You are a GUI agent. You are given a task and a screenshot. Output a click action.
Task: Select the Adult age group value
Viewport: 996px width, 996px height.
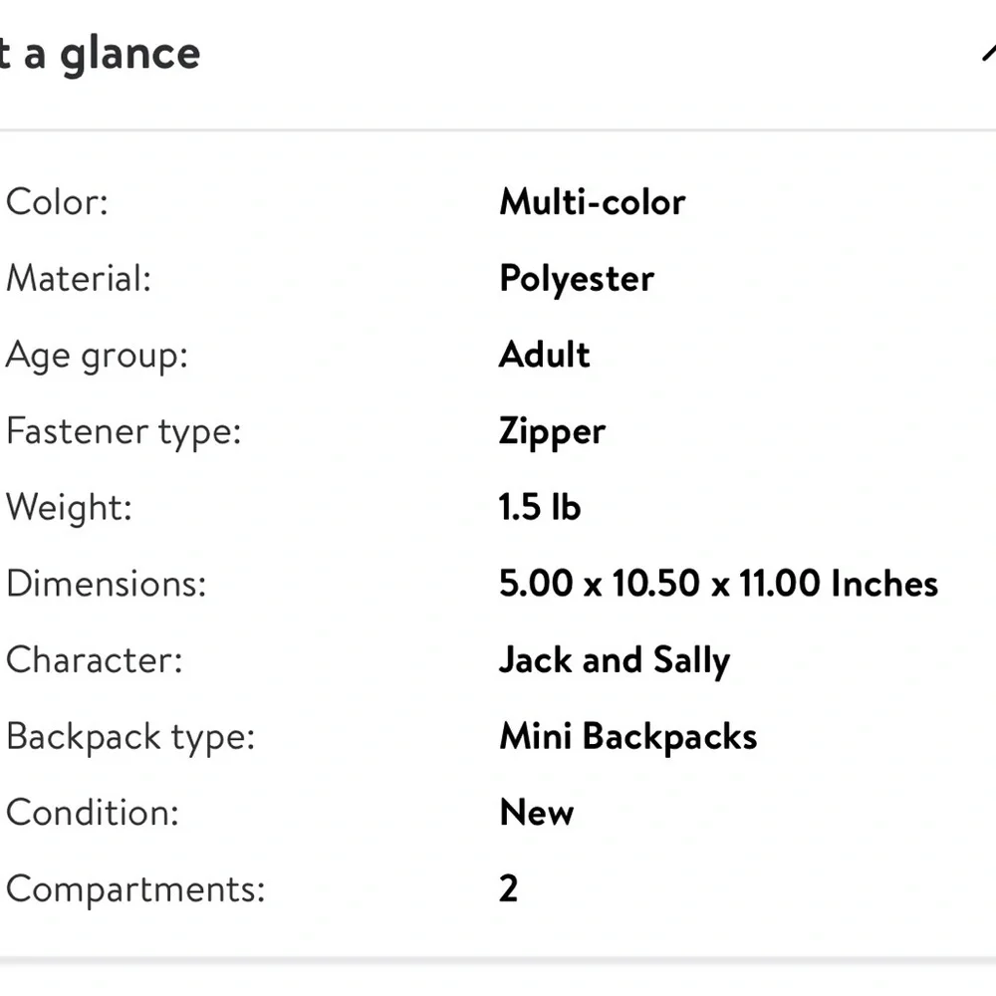click(x=544, y=355)
